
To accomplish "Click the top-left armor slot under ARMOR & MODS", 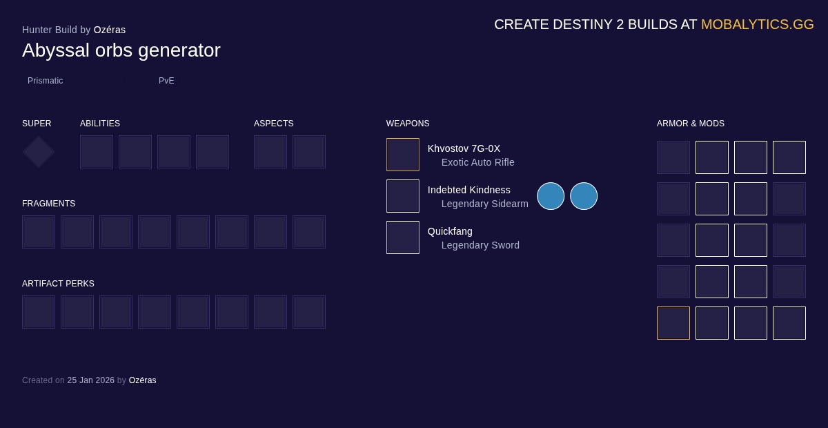I will tap(673, 157).
